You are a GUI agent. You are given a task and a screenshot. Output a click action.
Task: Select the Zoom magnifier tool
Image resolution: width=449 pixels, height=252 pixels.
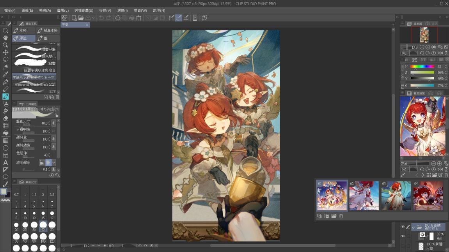tap(5, 30)
